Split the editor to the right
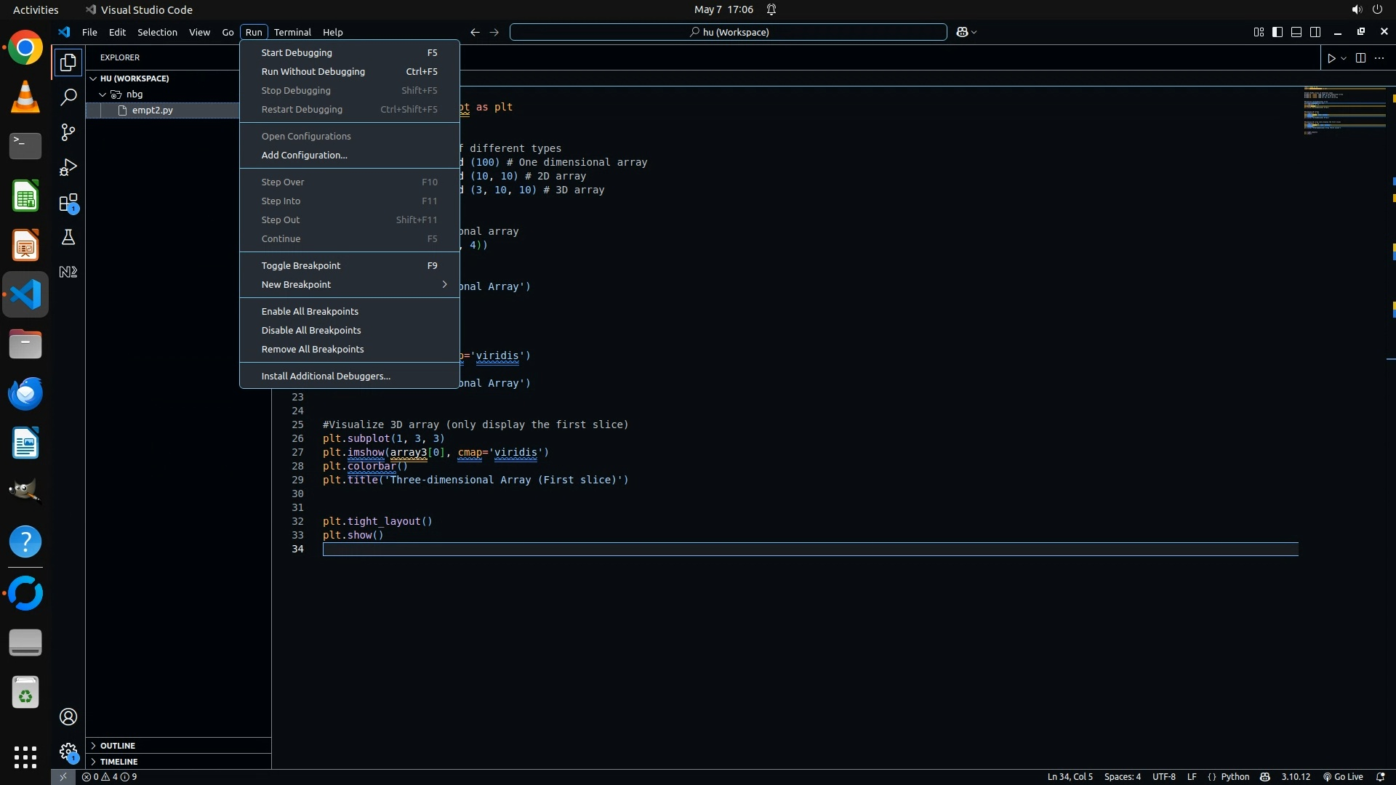The height and width of the screenshot is (785, 1396). coord(1360,58)
